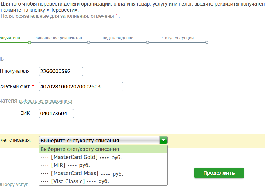Select the Visa Classic card option

click(103, 181)
